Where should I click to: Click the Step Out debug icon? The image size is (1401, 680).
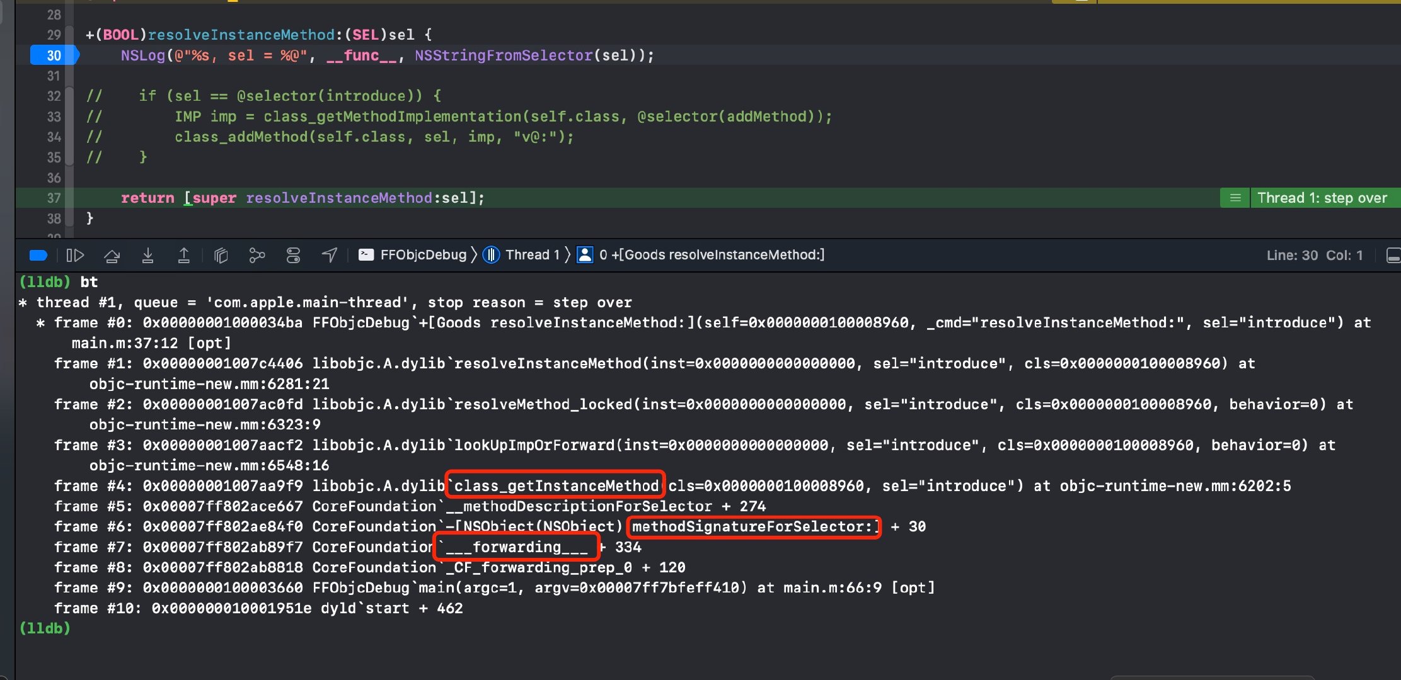183,255
